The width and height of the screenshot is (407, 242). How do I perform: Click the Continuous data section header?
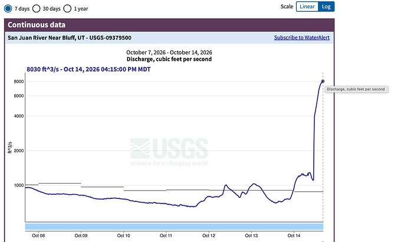[169, 25]
